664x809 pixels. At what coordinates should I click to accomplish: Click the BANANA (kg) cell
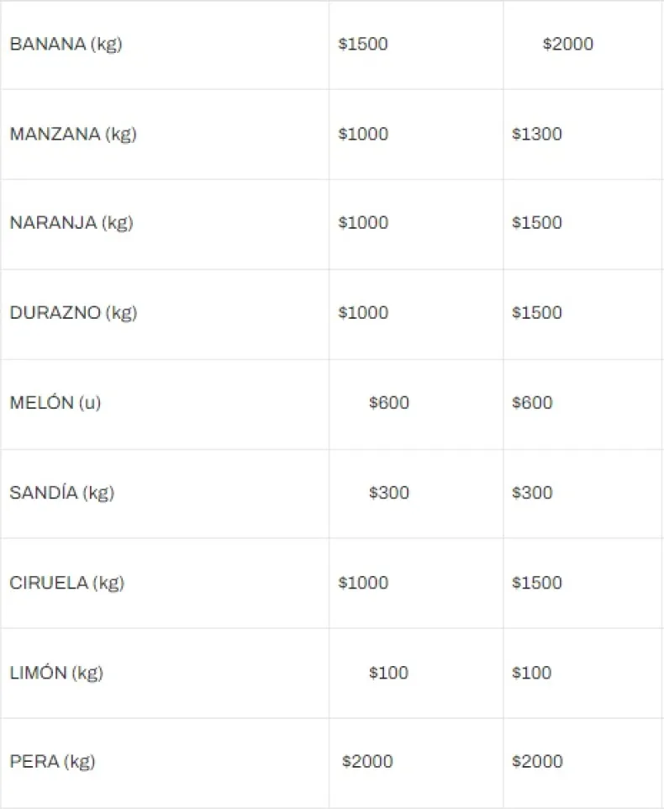pyautogui.click(x=66, y=44)
